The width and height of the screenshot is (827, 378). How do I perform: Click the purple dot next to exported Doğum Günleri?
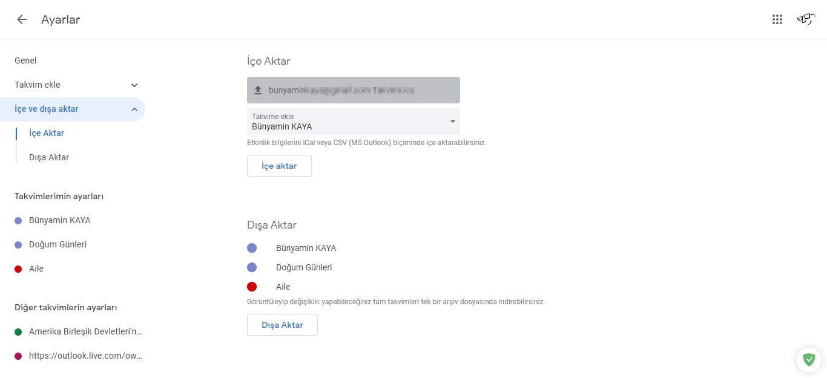pos(252,267)
